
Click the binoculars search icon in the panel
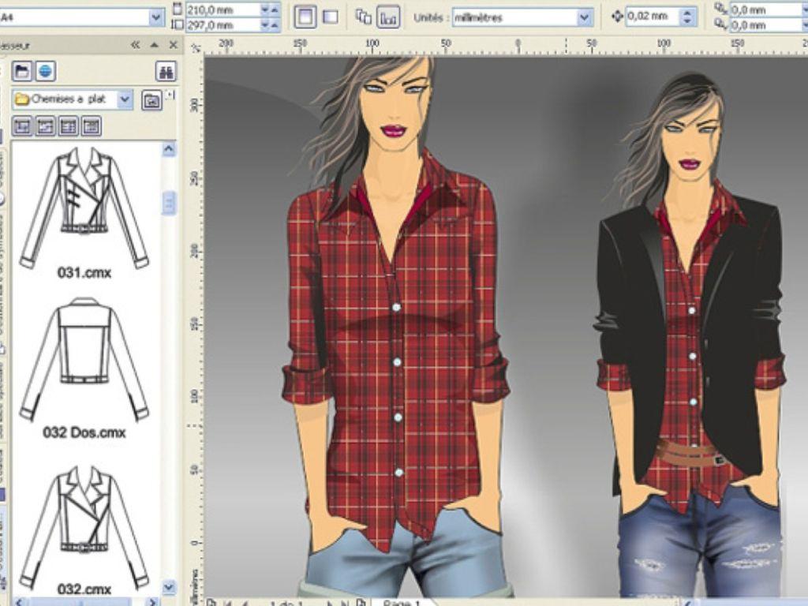[x=166, y=72]
